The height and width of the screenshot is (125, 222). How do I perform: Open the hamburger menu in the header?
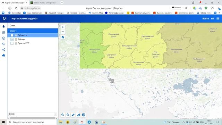pos(218,18)
